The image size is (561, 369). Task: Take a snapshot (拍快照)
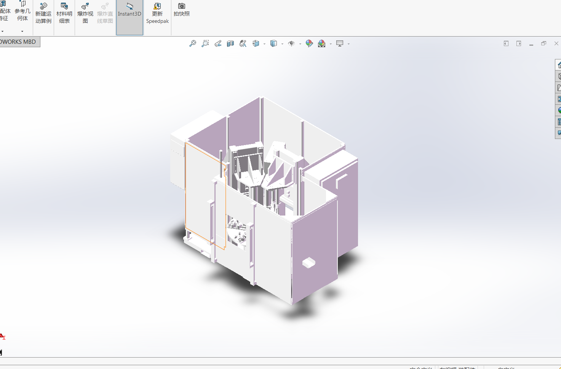pos(182,10)
